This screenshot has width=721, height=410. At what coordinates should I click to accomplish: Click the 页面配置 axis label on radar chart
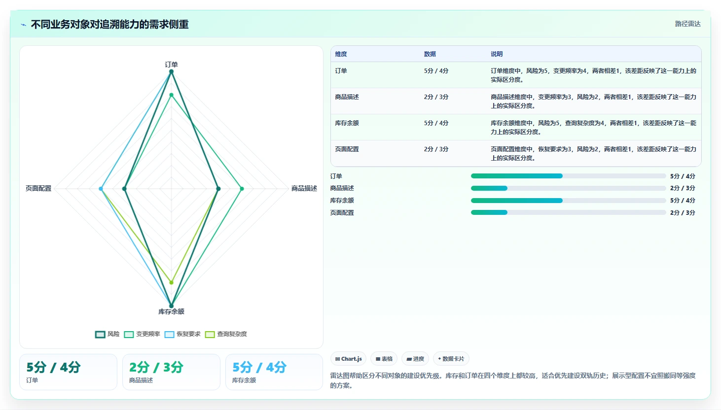(x=38, y=188)
